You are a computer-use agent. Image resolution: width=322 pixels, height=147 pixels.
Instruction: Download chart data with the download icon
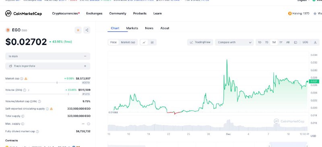point(315,43)
